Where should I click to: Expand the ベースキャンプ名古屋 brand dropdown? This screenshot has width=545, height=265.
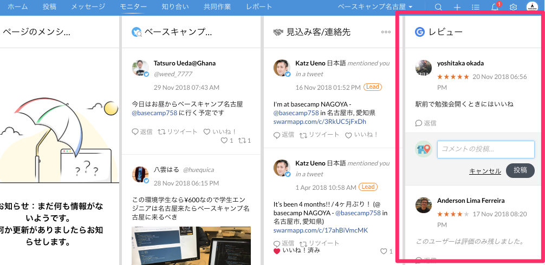375,7
